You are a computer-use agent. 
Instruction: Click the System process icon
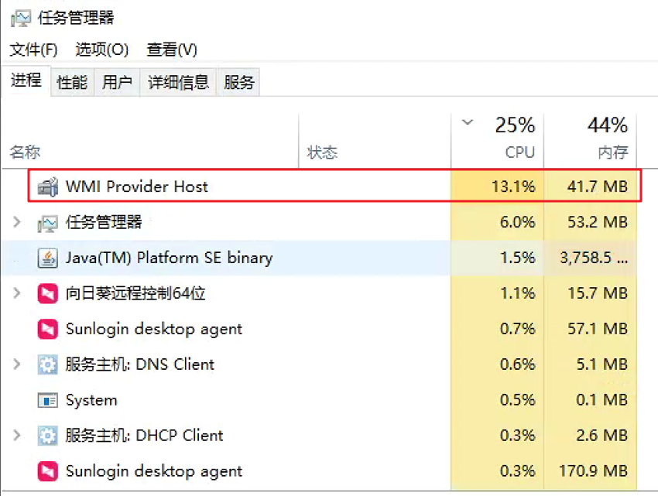(47, 400)
